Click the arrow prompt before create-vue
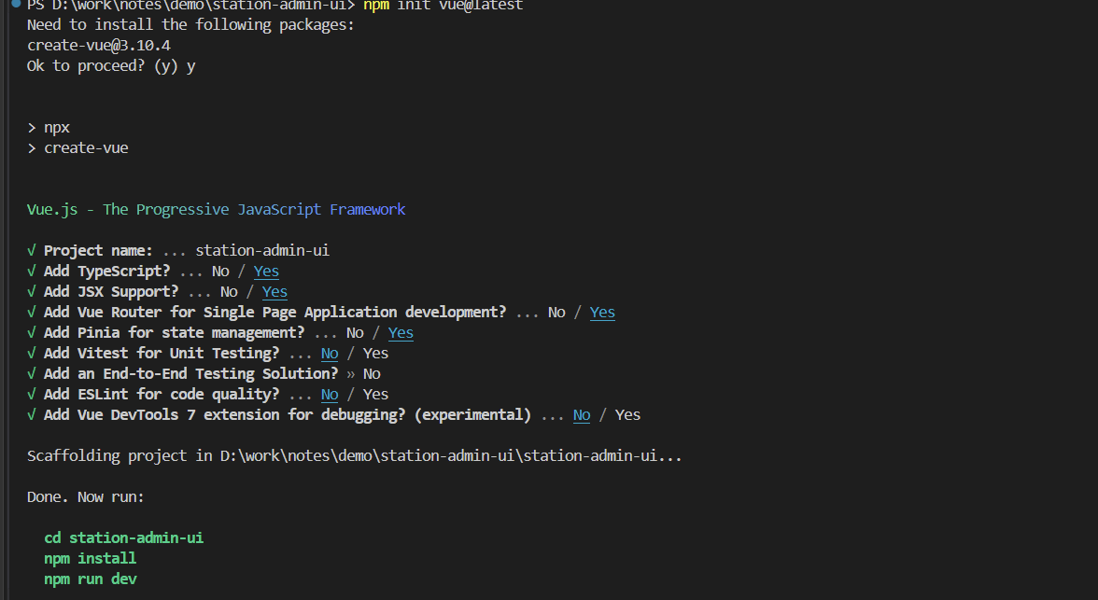This screenshot has width=1098, height=600. click(32, 147)
